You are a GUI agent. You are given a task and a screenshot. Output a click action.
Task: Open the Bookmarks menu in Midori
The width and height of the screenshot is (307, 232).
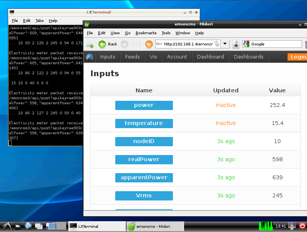(146, 33)
